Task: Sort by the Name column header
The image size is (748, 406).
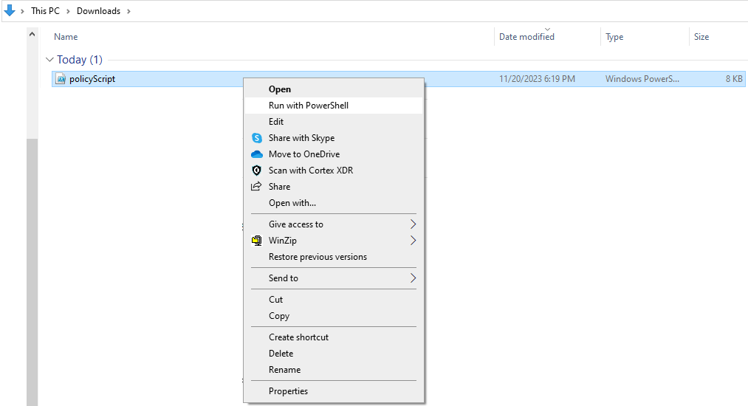Action: (66, 37)
